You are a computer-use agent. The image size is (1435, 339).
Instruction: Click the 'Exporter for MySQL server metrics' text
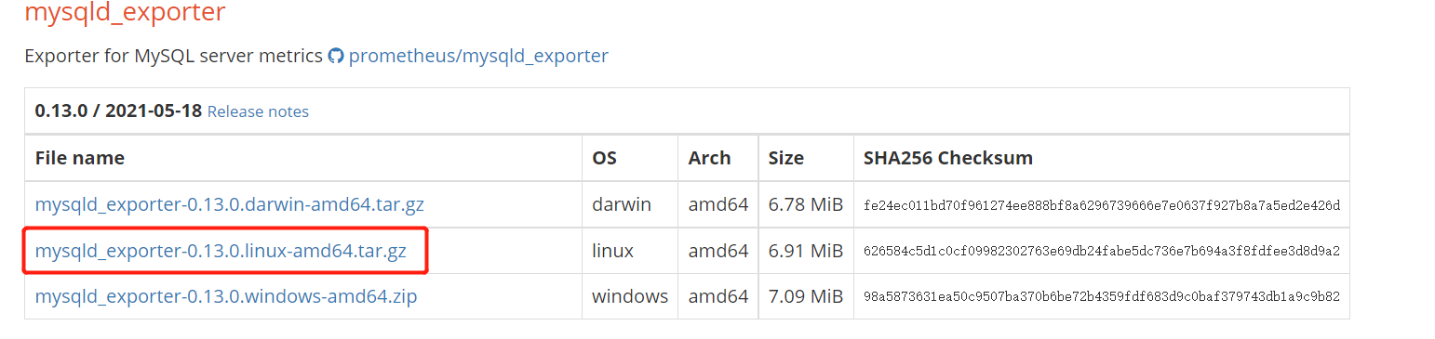coord(173,56)
